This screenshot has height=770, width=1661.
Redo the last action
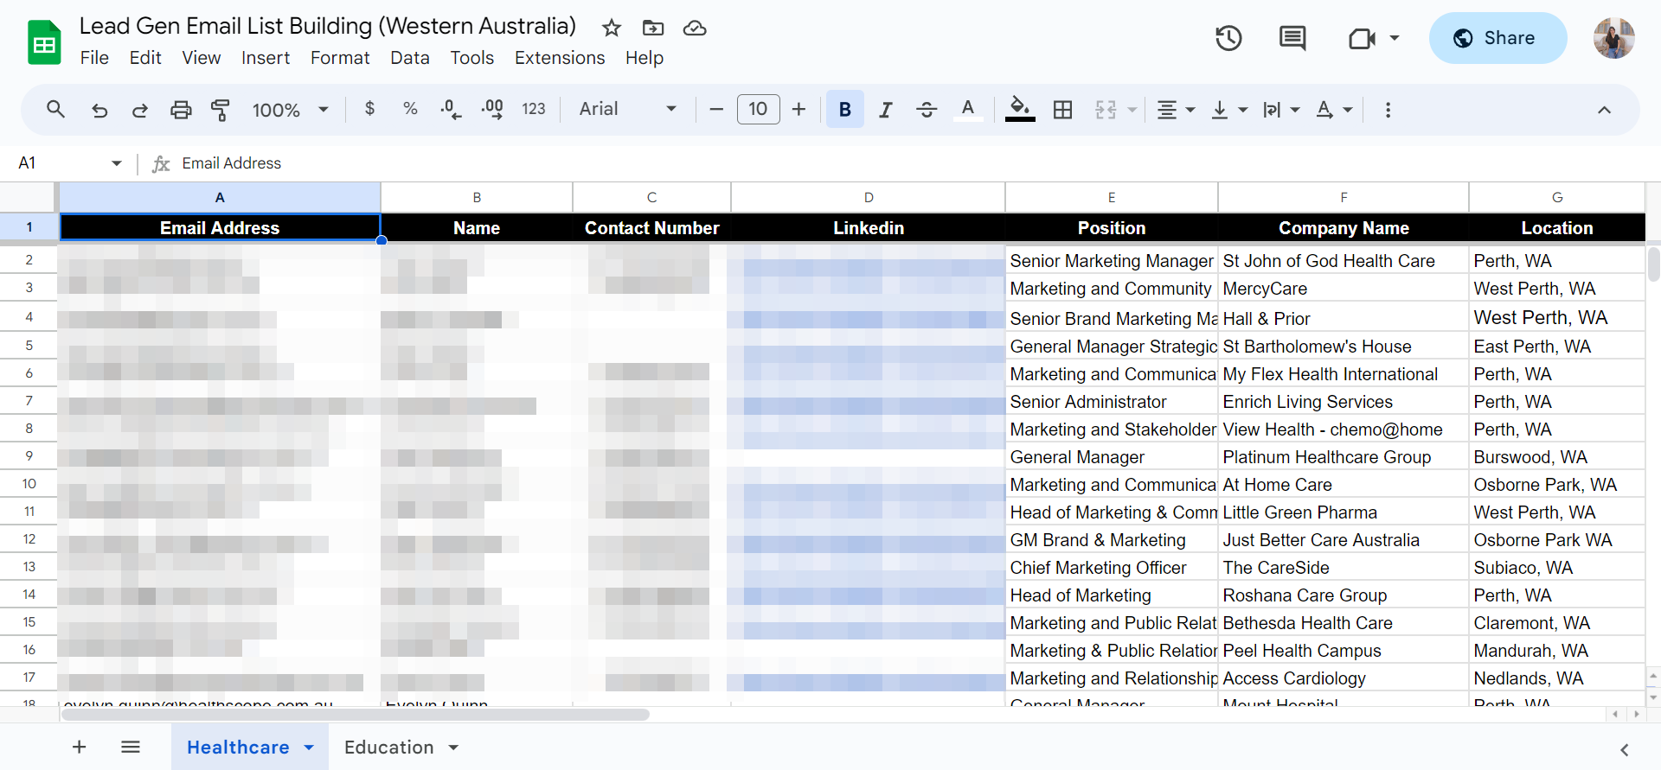pyautogui.click(x=139, y=110)
